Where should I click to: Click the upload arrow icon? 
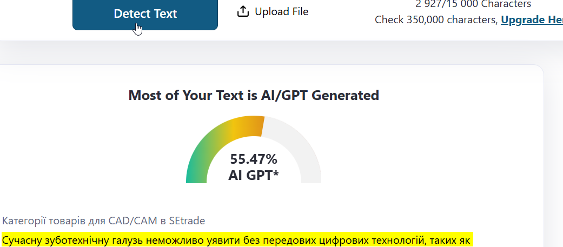click(243, 11)
